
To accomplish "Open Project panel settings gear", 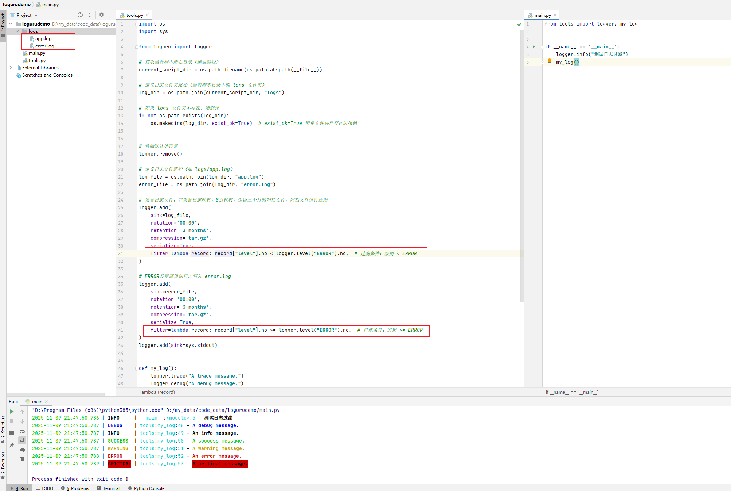I will [101, 15].
